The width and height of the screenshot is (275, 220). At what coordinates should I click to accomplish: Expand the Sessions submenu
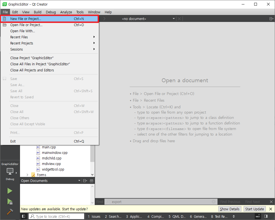[50, 49]
